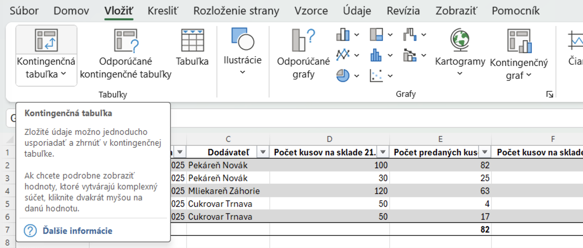This screenshot has width=583, height=248.
Task: Insert a column or bar chart
Action: 343,34
